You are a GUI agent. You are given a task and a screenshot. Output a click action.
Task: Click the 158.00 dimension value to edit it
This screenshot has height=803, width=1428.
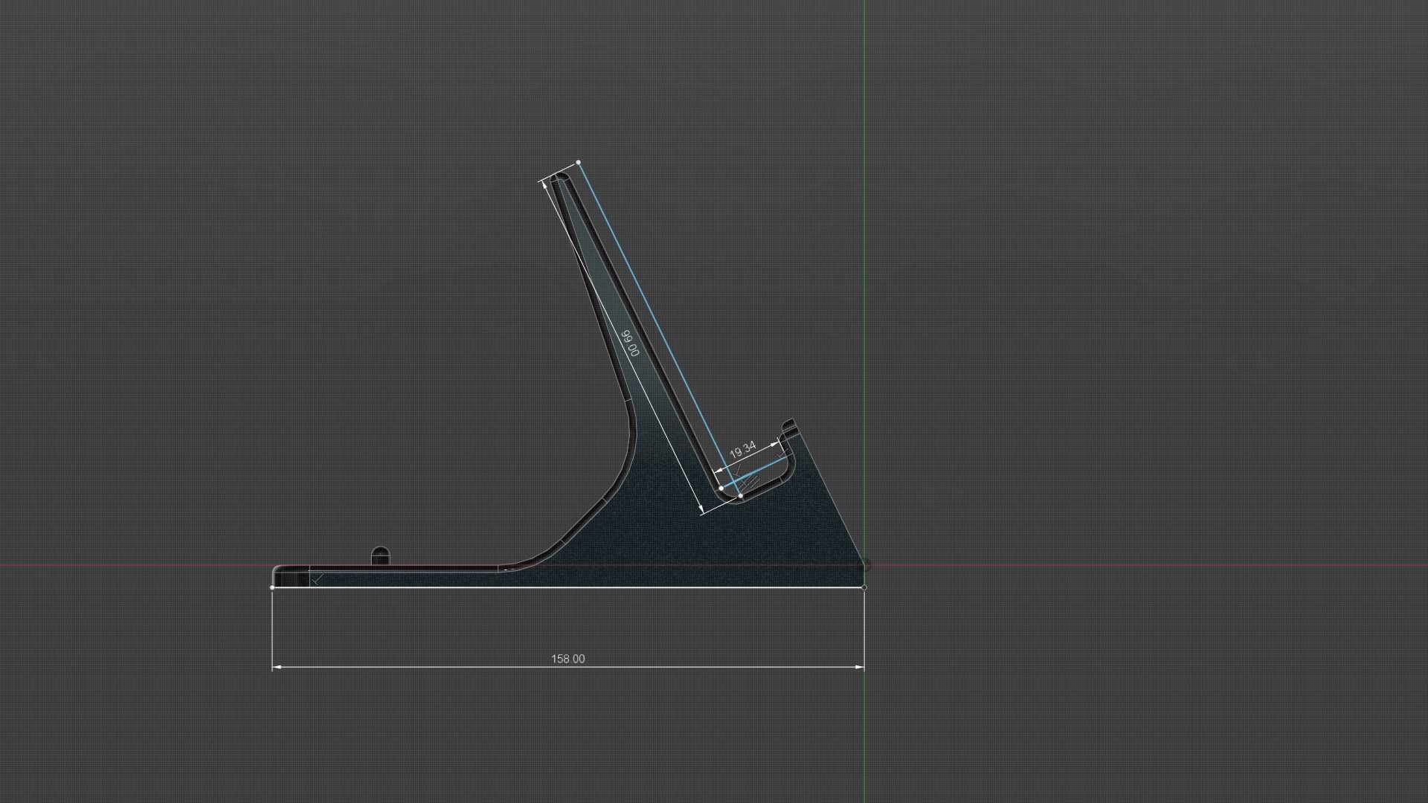click(569, 659)
